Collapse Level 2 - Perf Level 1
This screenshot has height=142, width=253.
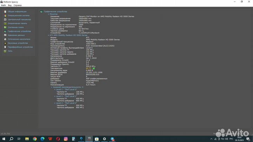[x=55, y=96]
